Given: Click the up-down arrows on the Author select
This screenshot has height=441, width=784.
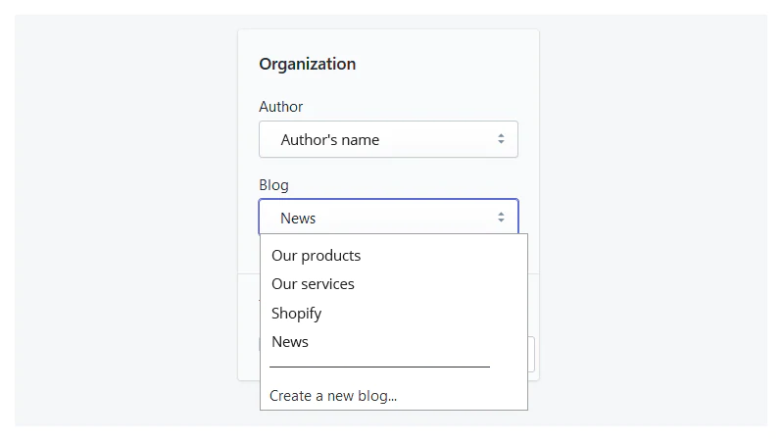Looking at the screenshot, I should [x=501, y=139].
